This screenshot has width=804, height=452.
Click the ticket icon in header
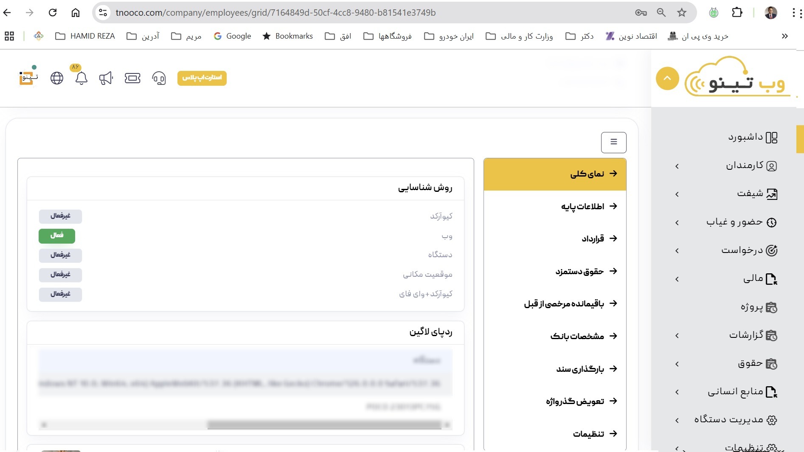click(132, 78)
